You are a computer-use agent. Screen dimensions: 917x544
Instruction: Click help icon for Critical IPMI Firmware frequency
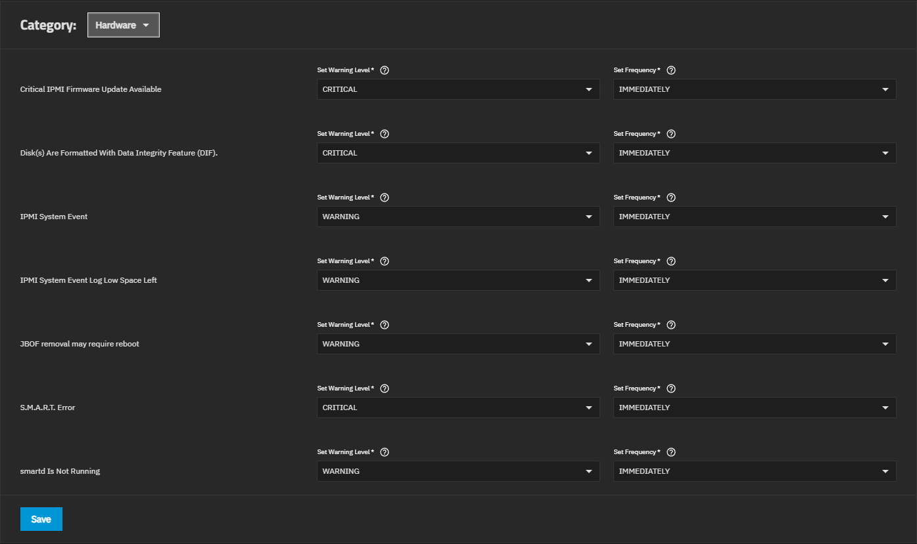point(671,70)
